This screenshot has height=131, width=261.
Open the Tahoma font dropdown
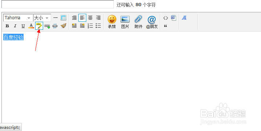18,18
